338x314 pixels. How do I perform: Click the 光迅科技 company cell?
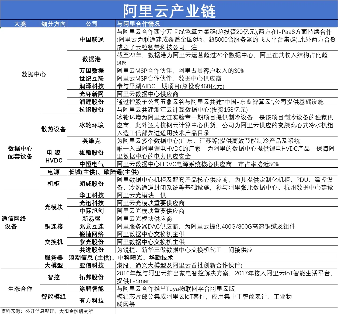click(92, 203)
